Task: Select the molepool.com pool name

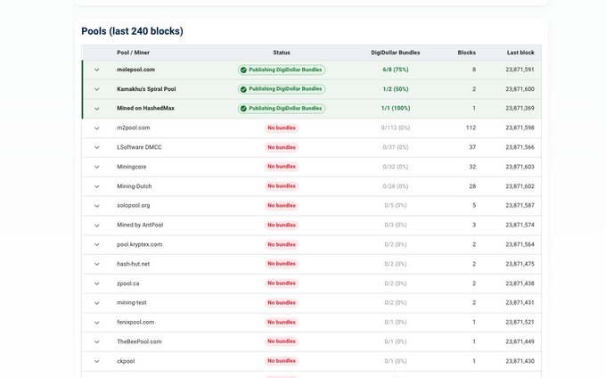Action: pos(135,70)
